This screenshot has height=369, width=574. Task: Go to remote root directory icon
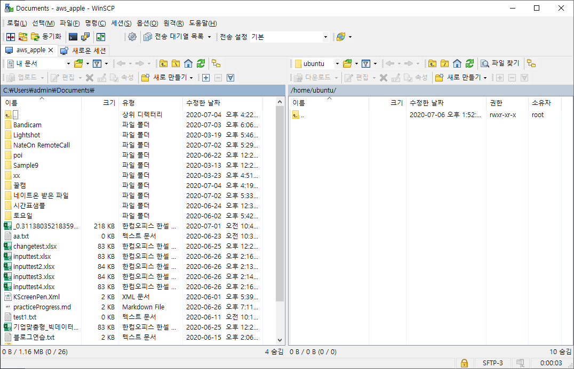point(445,63)
